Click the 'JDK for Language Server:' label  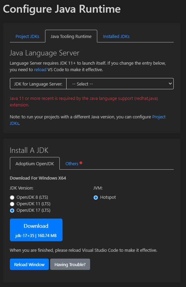[38, 84]
